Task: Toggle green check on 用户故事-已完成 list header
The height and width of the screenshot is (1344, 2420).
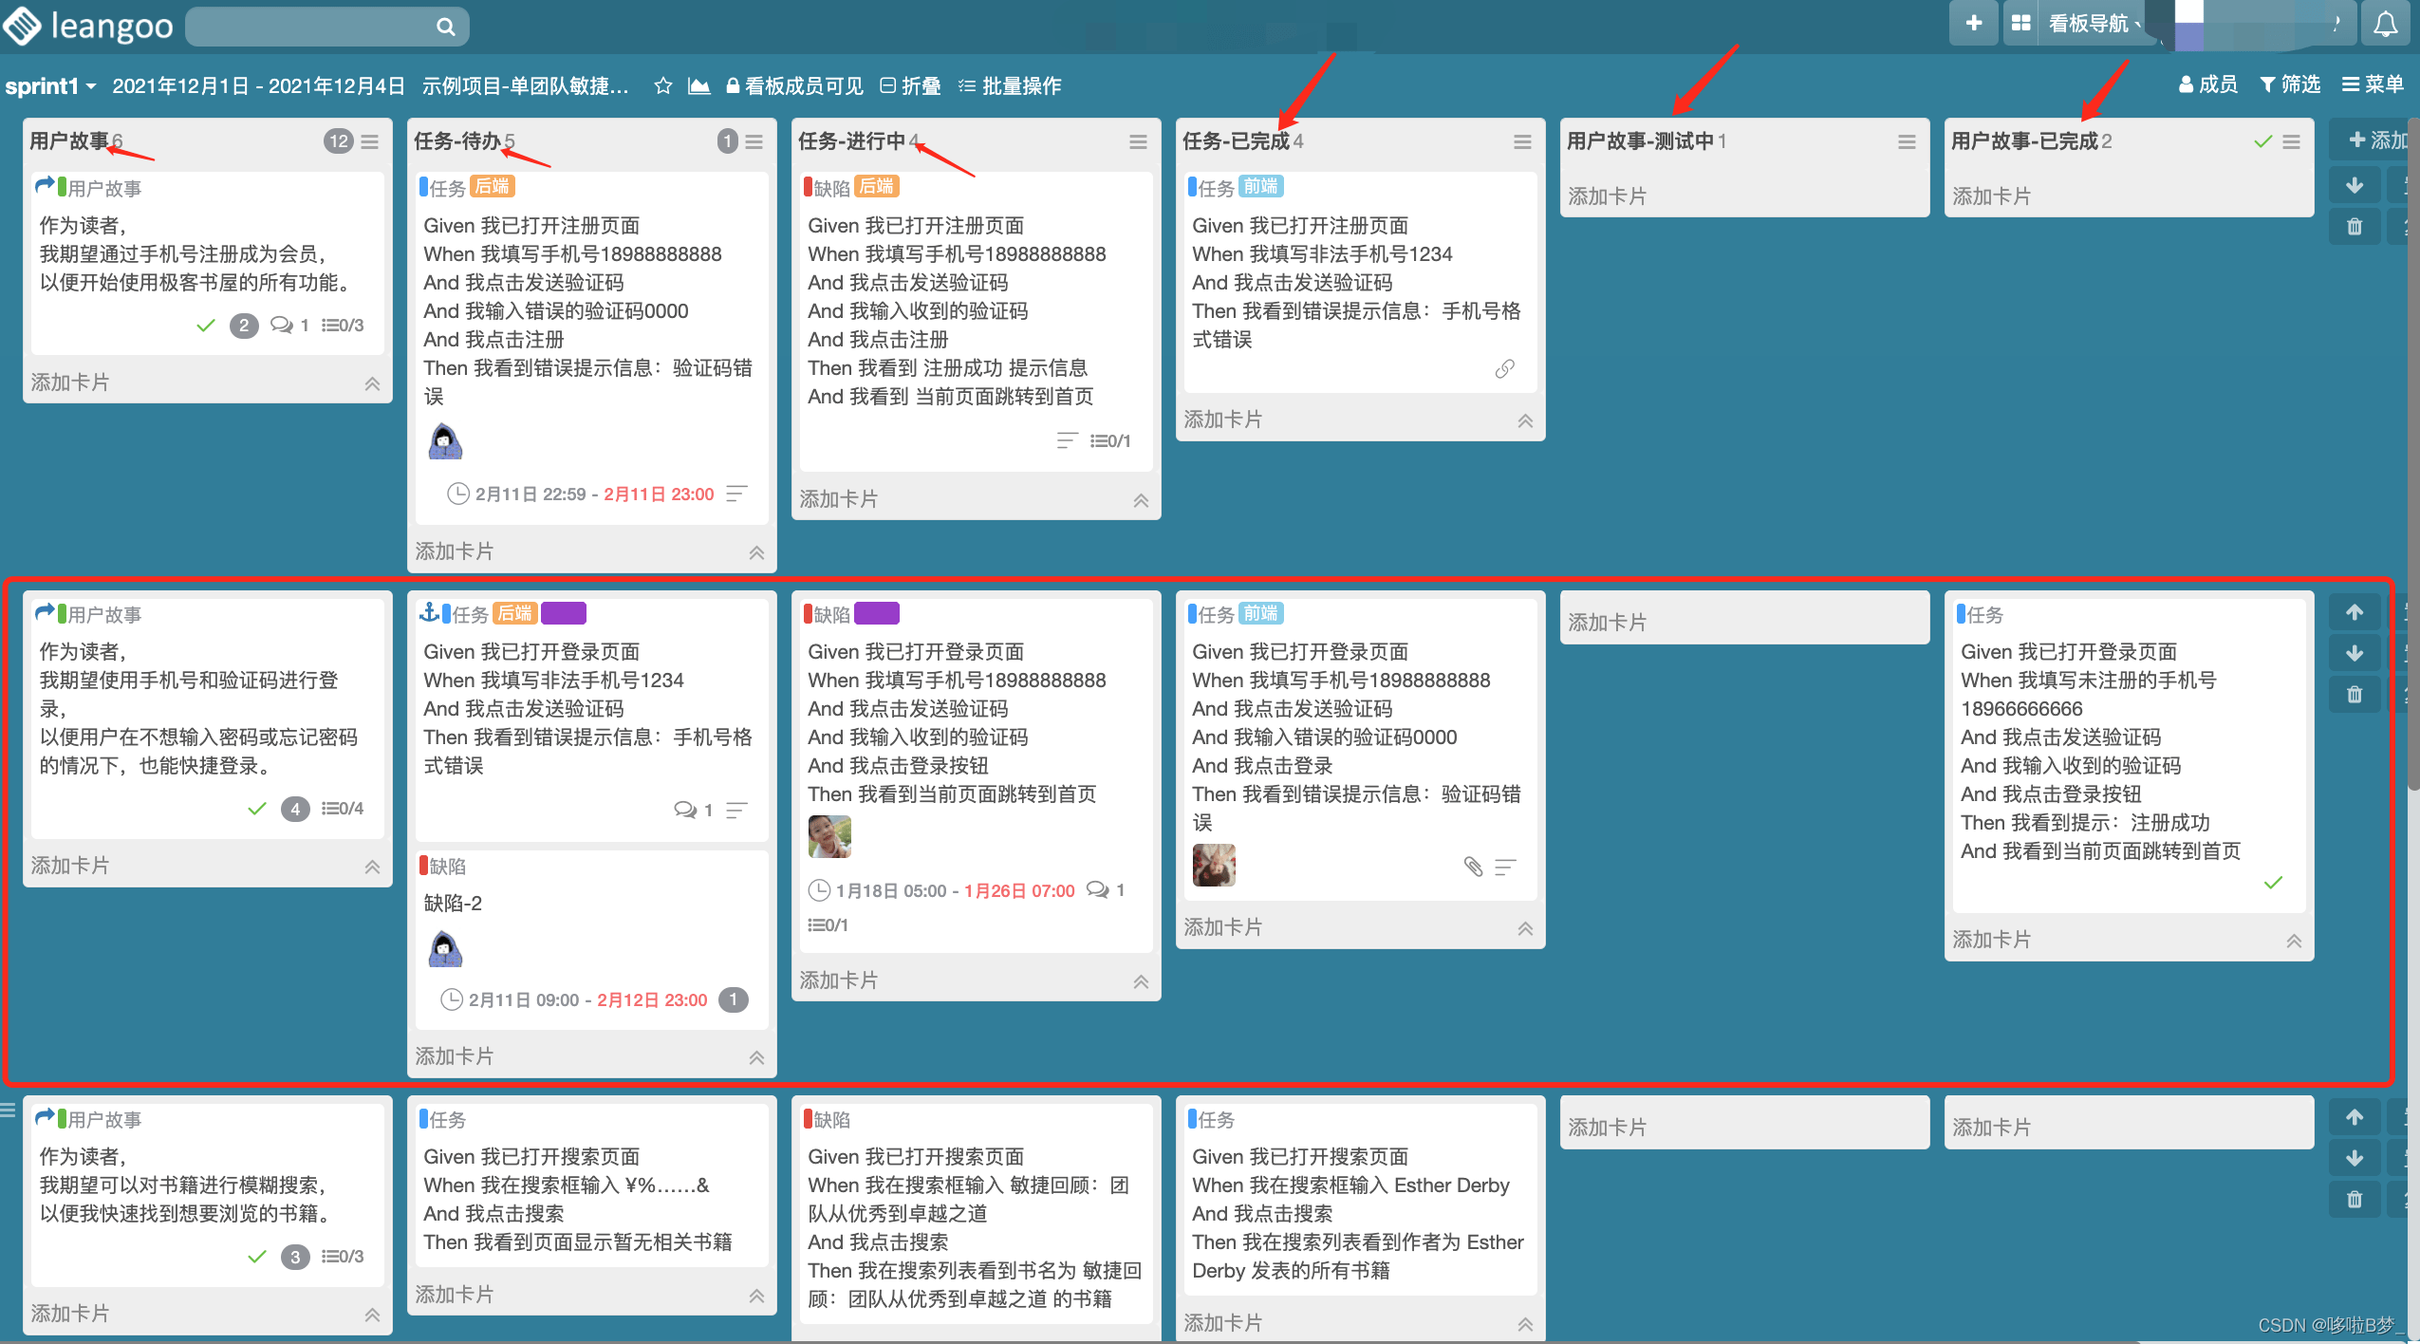Action: 2262,141
